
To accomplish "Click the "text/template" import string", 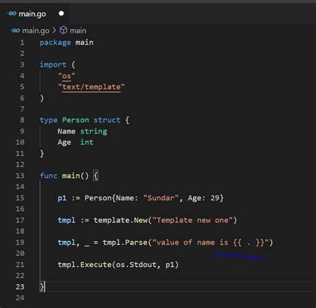I will (x=91, y=87).
